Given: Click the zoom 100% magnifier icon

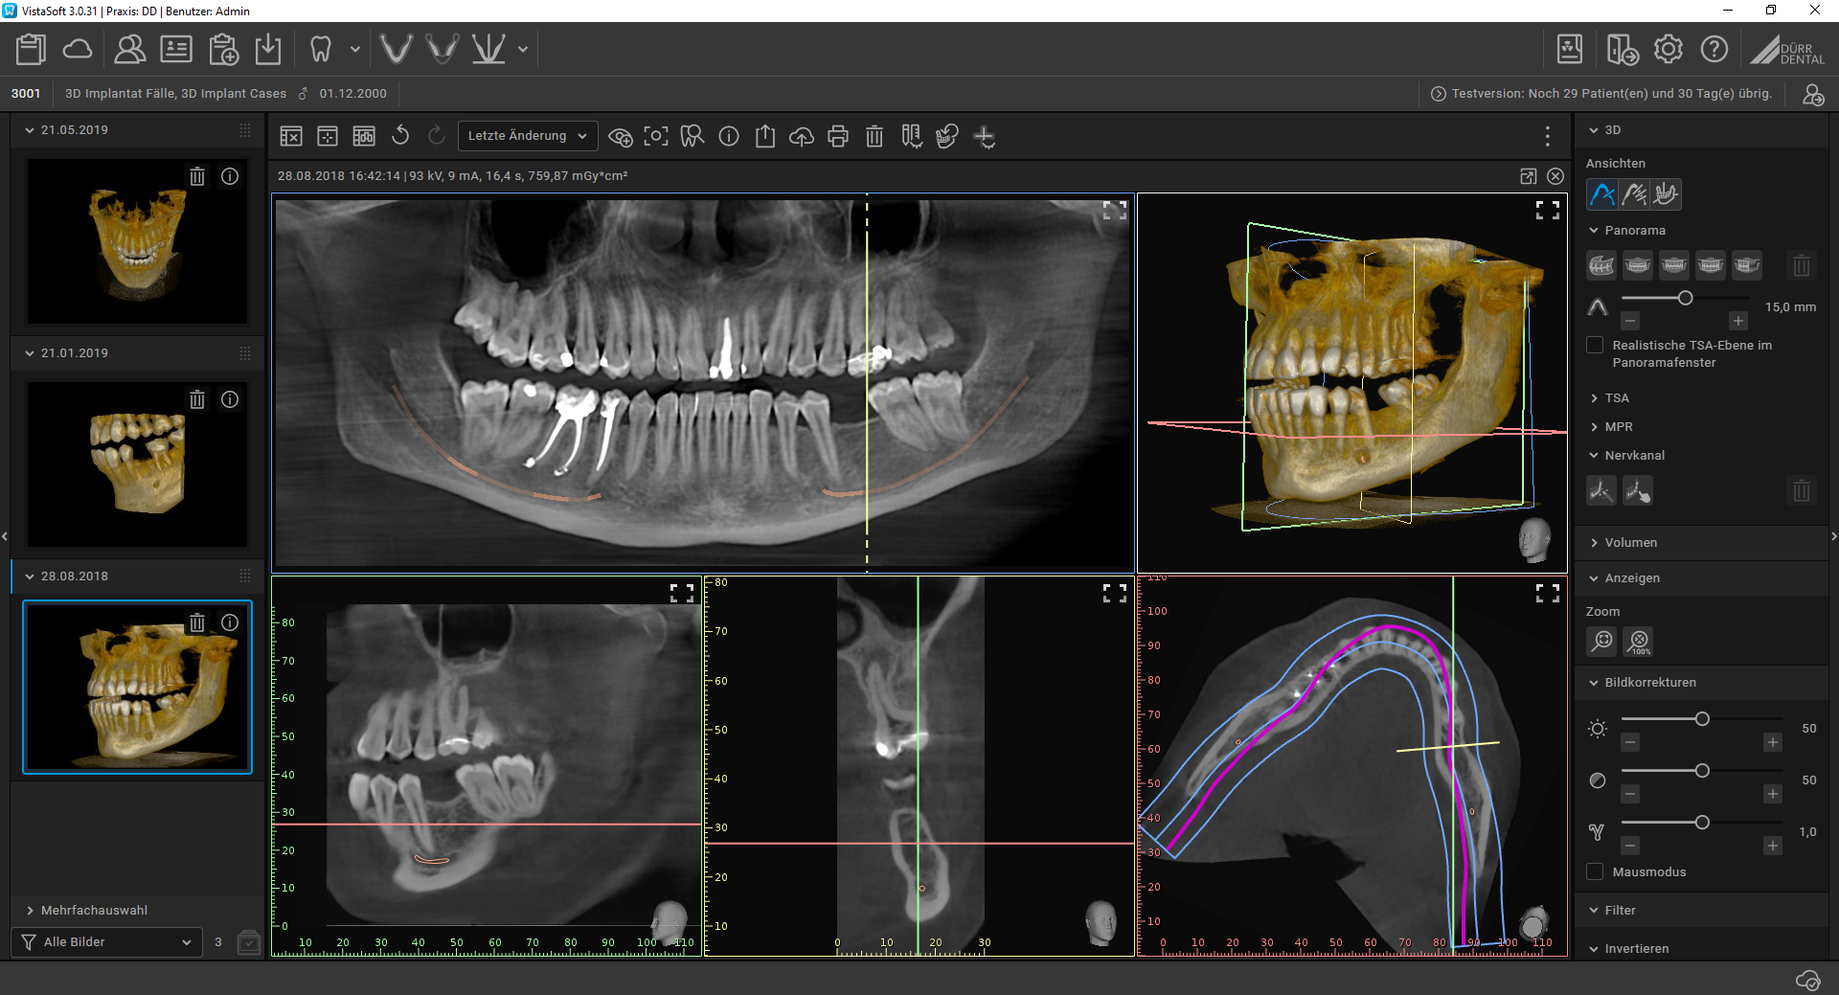Looking at the screenshot, I should pyautogui.click(x=1639, y=641).
